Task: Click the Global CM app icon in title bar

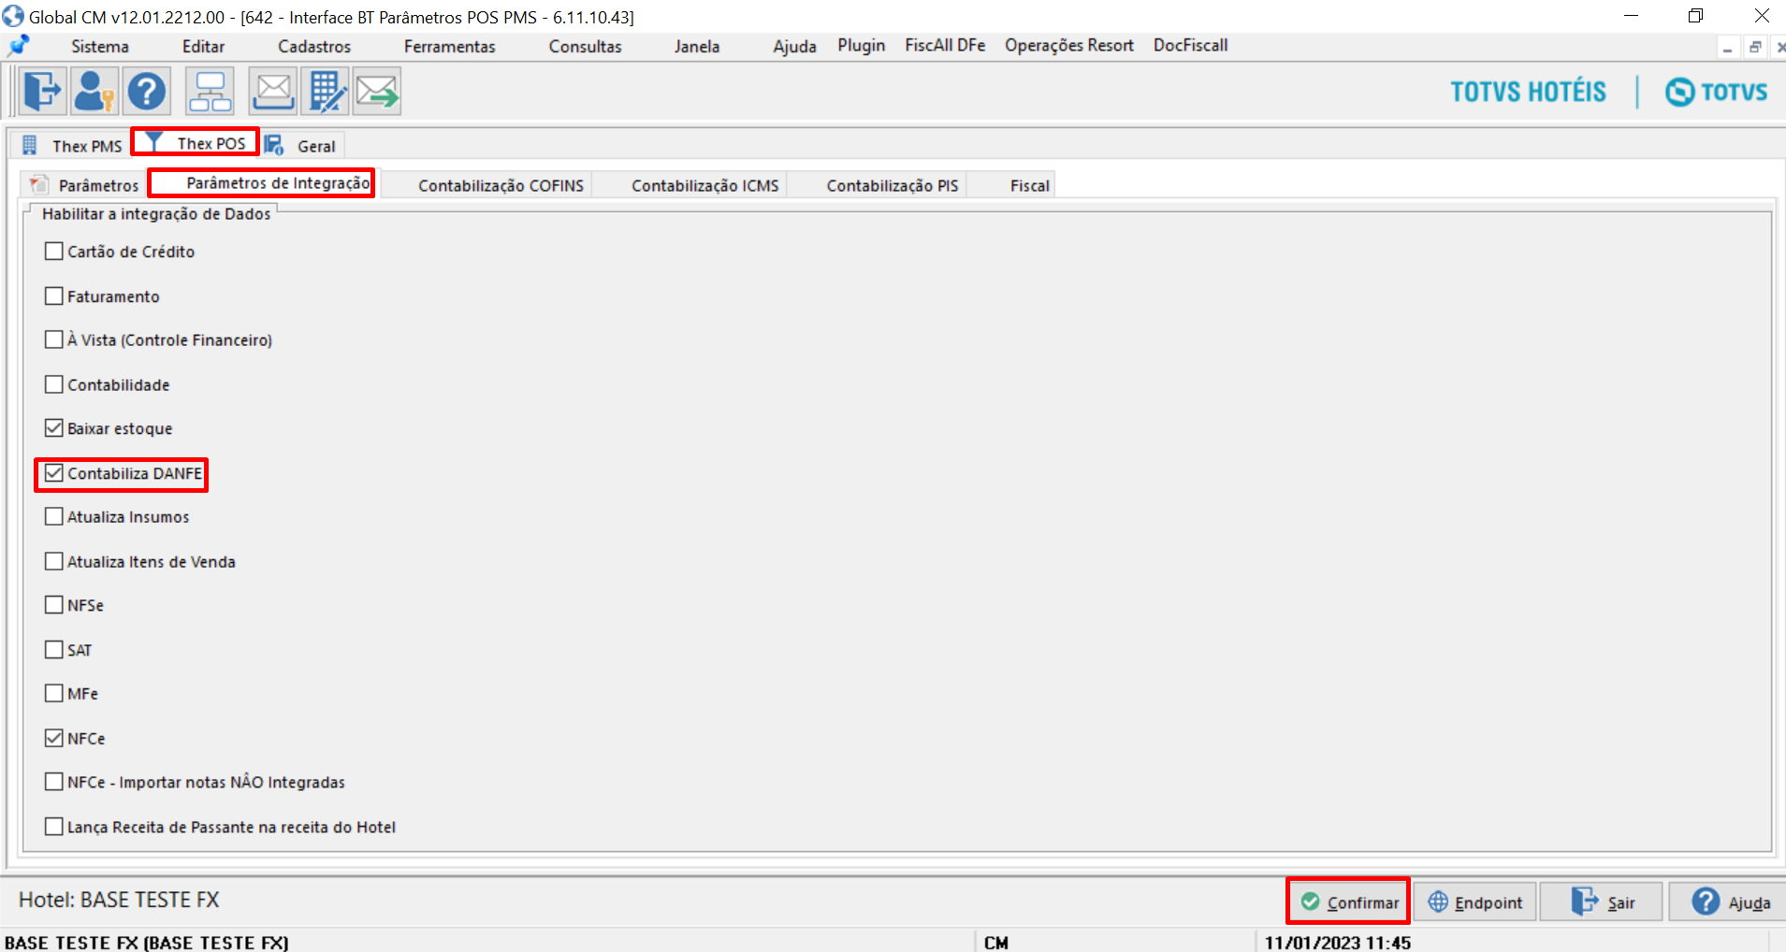Action: (x=13, y=16)
